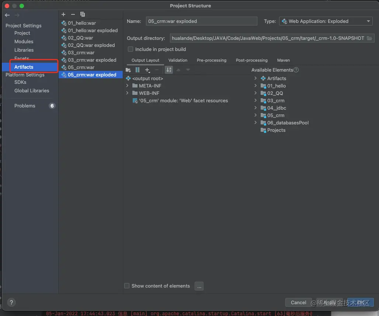
Task: Edit the Output directory path field
Action: [268, 38]
